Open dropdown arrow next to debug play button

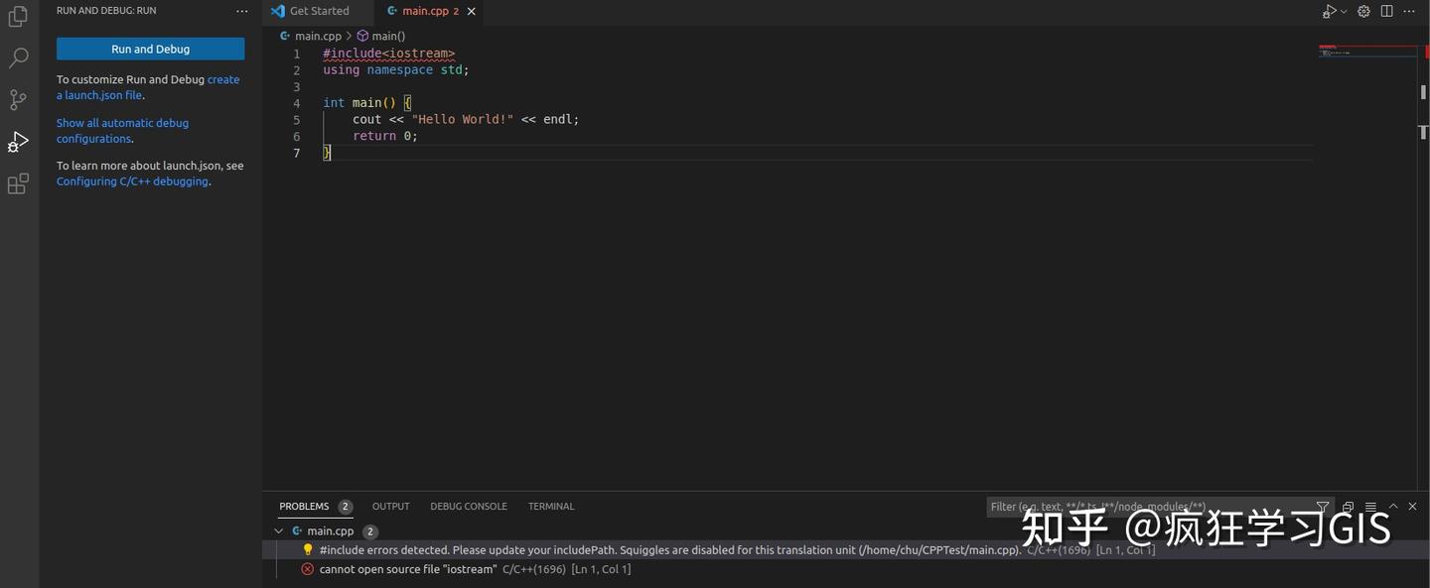(1344, 12)
